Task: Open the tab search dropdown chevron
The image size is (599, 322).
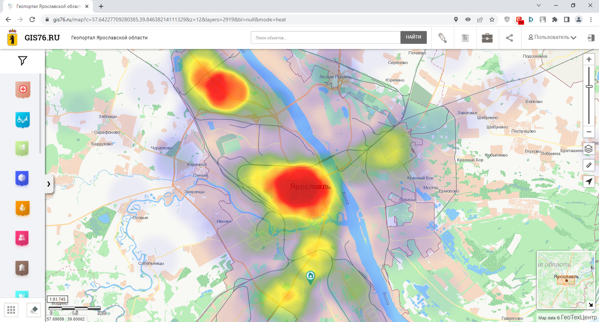Action: tap(539, 5)
